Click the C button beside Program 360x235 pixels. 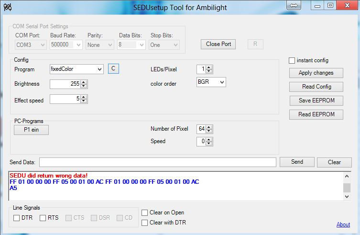click(x=113, y=68)
